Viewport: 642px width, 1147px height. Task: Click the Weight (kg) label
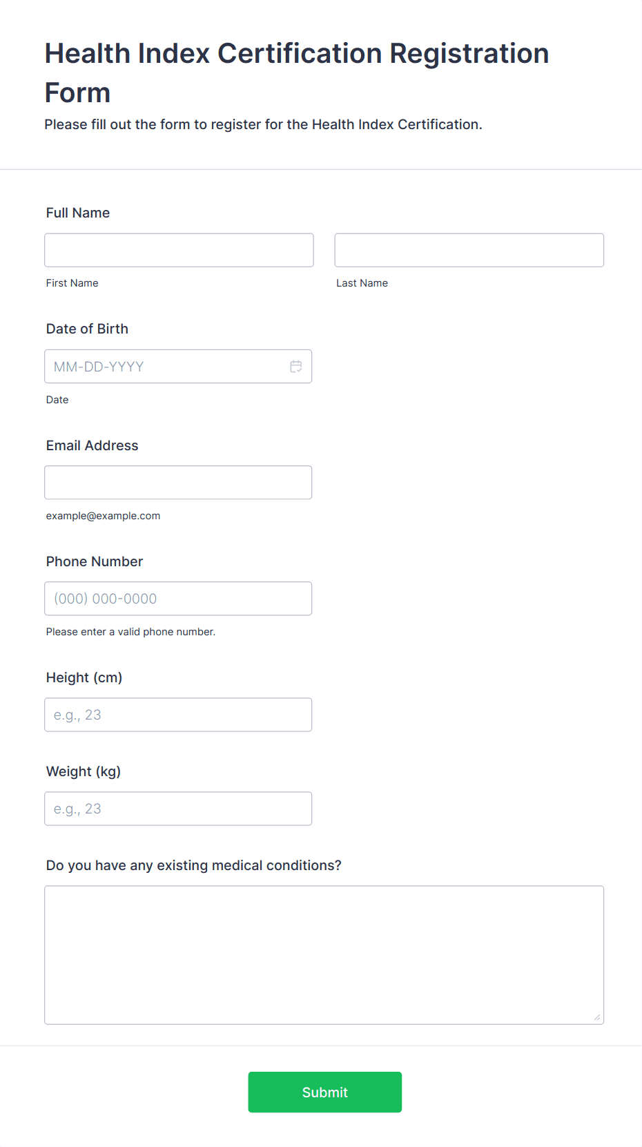[x=84, y=771]
